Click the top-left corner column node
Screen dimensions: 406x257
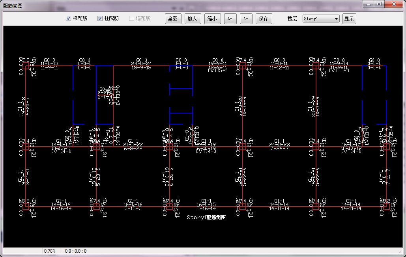click(x=26, y=66)
